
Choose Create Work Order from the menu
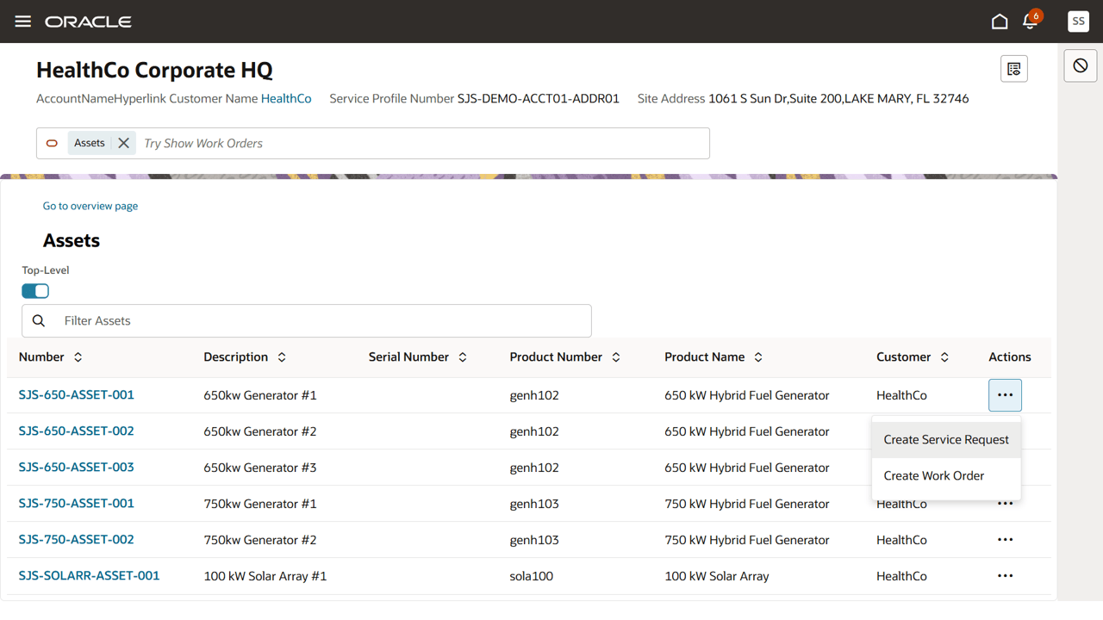[933, 475]
